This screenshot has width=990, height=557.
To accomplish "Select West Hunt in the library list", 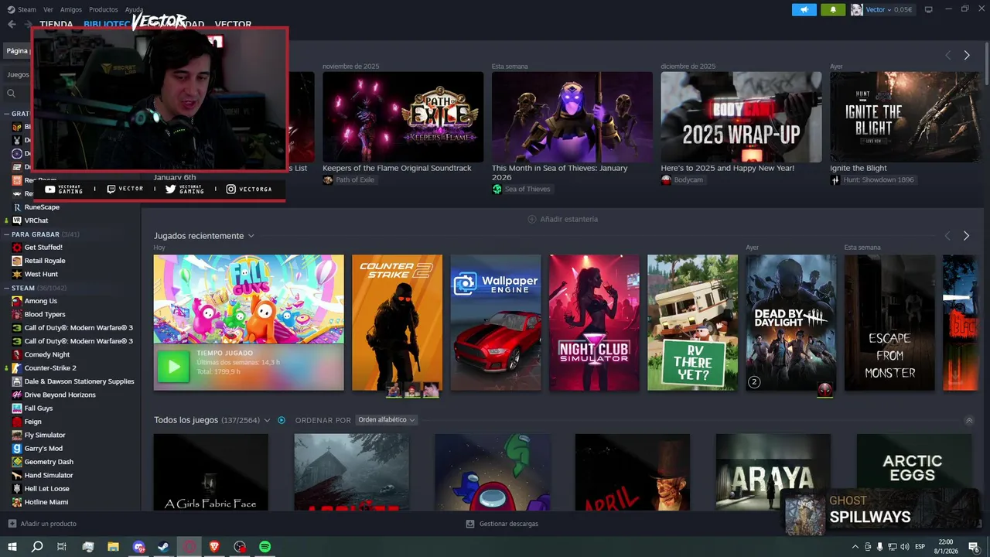I will click(40, 274).
